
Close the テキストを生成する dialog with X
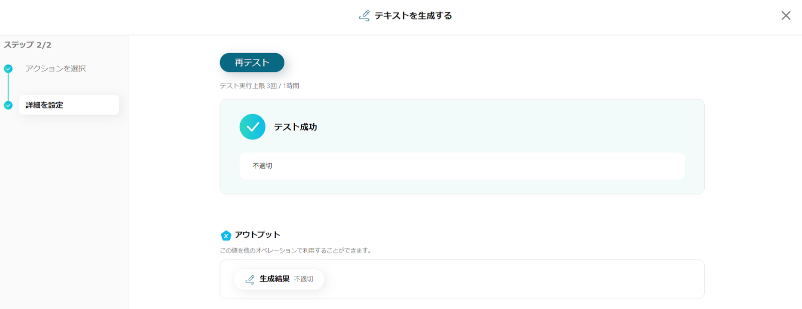click(x=785, y=15)
